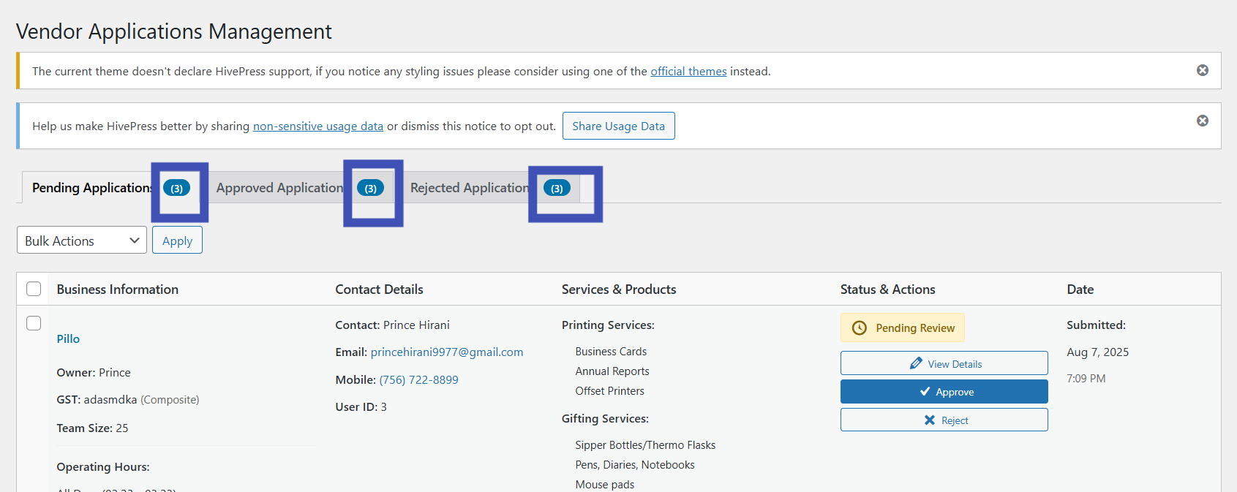Check the box for Pillo application
The height and width of the screenshot is (492, 1237).
point(34,323)
